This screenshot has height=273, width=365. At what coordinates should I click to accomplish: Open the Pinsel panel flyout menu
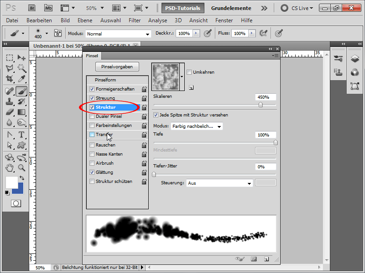pyautogui.click(x=275, y=56)
